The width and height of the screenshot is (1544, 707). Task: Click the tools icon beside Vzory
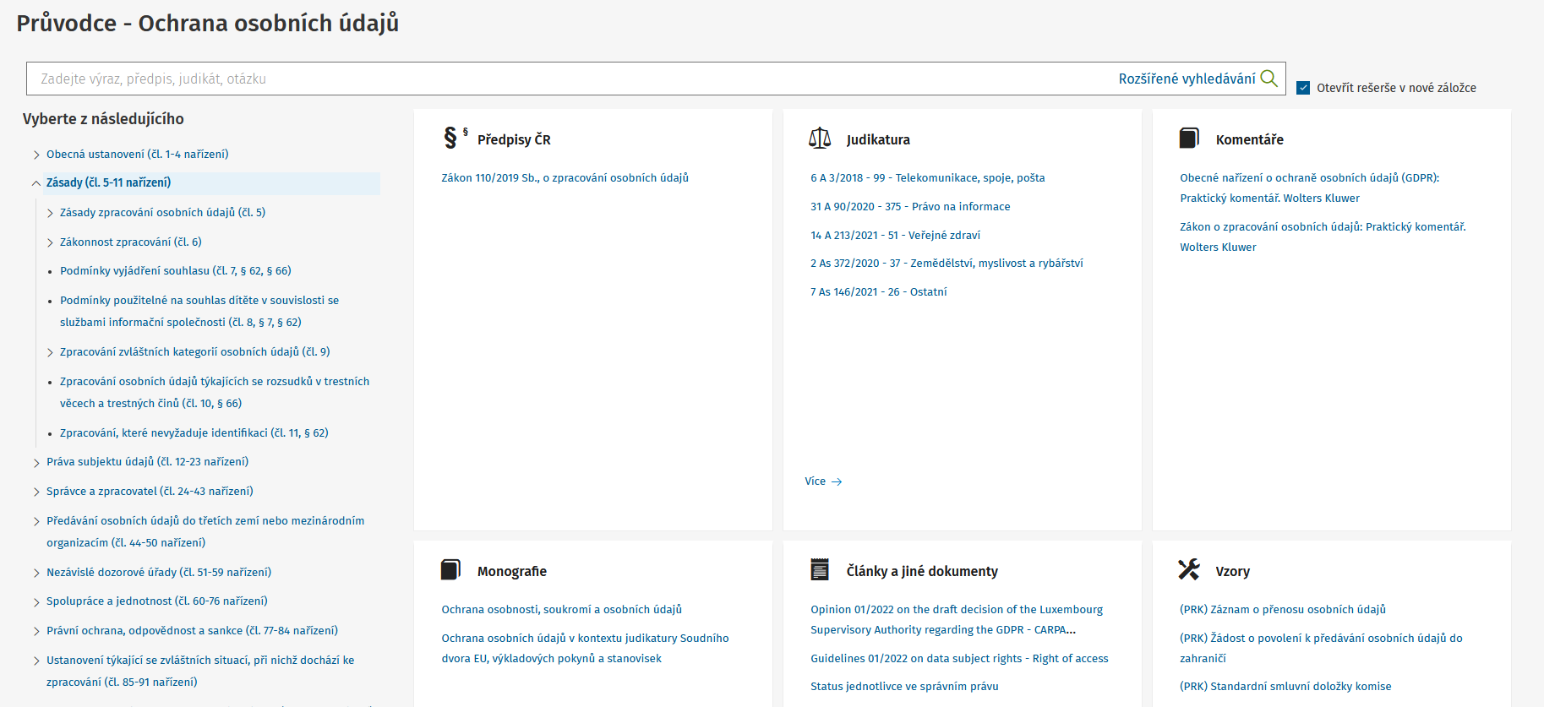click(1189, 570)
